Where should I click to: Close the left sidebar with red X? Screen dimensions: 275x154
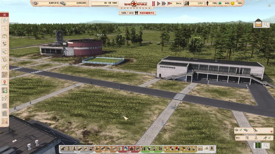point(5,15)
